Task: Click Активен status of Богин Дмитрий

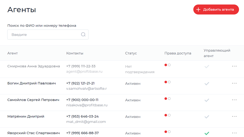Action: [133, 84]
